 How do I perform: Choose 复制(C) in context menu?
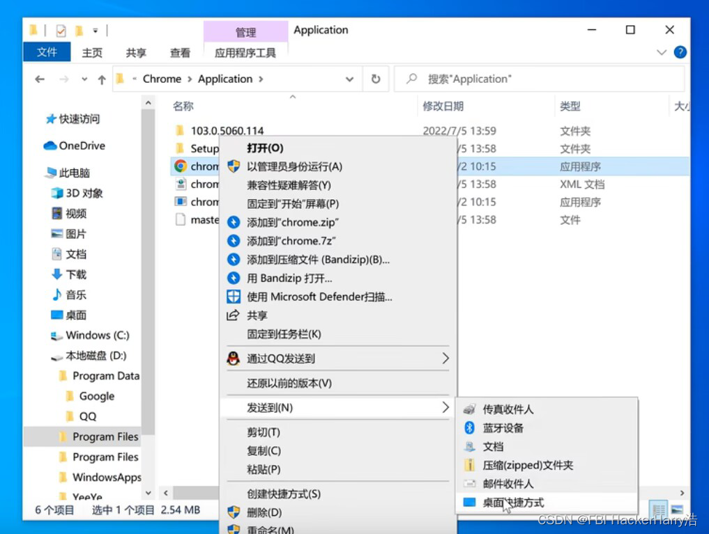coord(264,451)
